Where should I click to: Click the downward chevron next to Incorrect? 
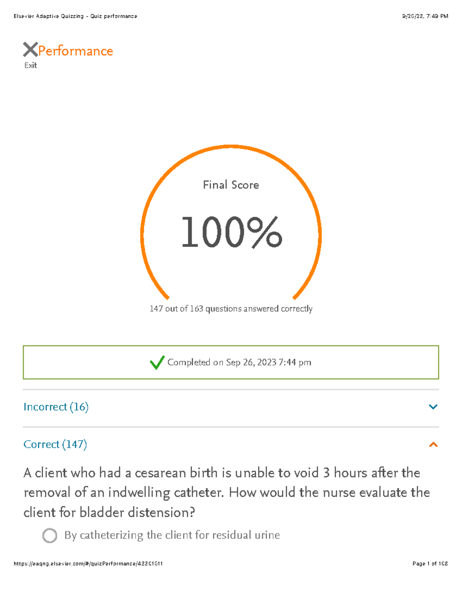tap(433, 407)
